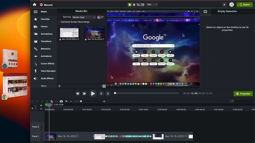This screenshot has height=143, width=255.
Task: Click the marker quiz toggle dot beside timeline
Action: click(x=32, y=108)
